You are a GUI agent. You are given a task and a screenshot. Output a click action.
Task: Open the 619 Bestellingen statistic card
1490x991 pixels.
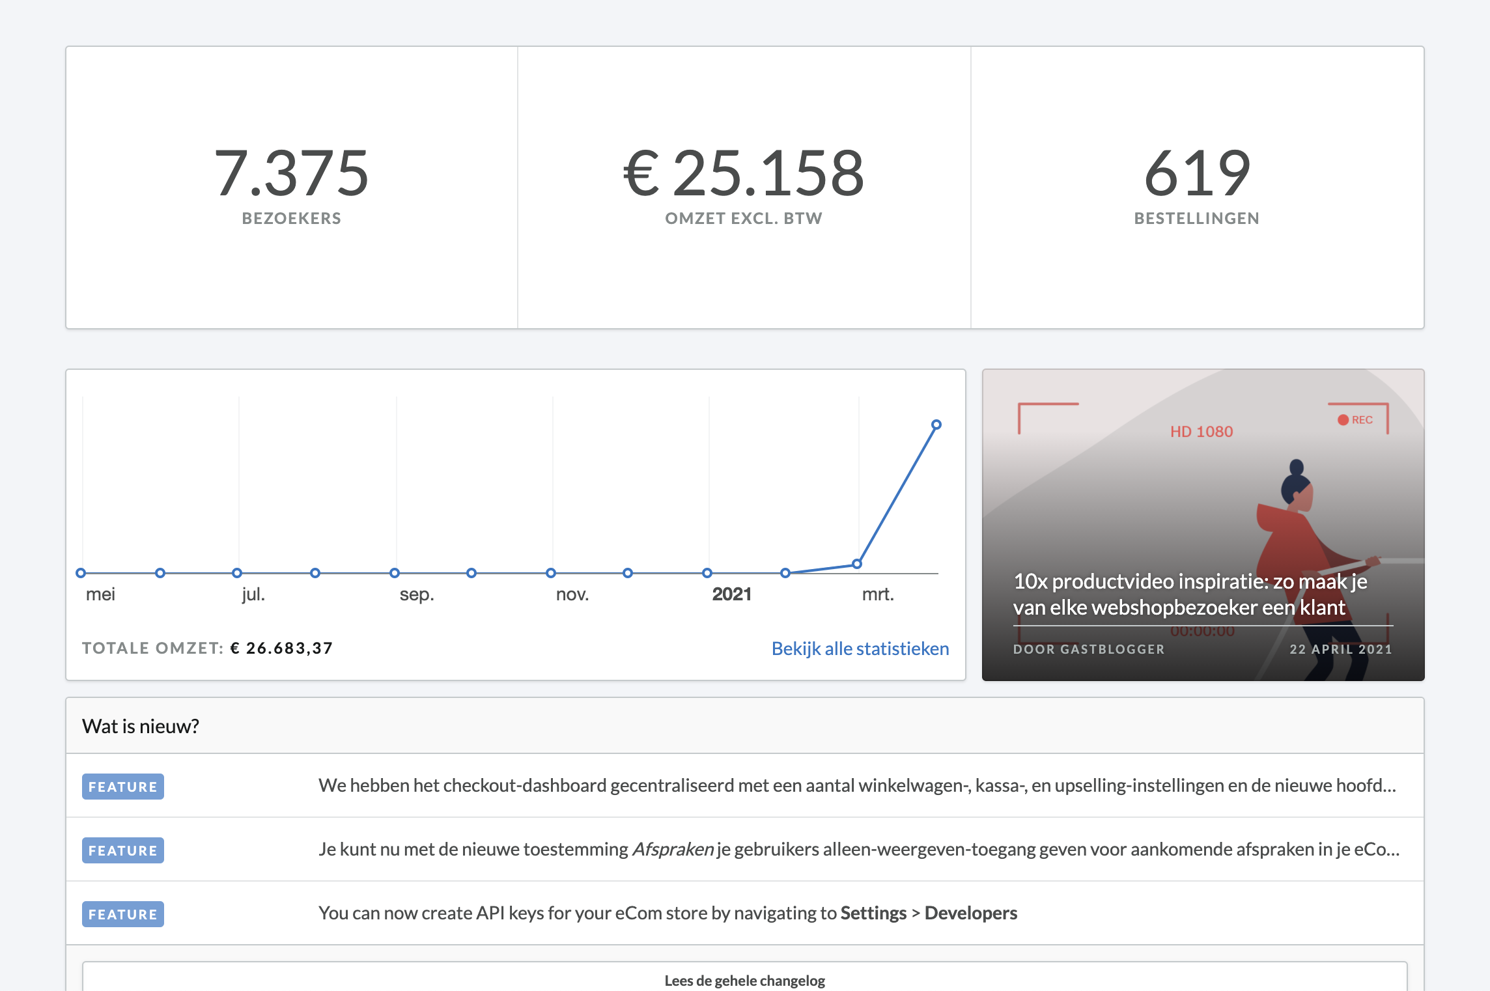tap(1198, 188)
